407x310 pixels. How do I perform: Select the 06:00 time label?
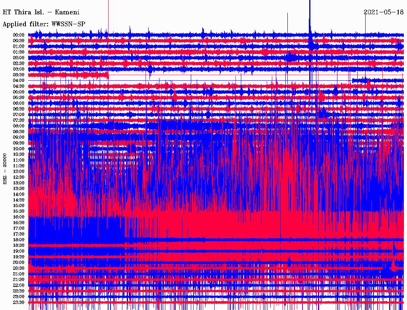point(19,103)
